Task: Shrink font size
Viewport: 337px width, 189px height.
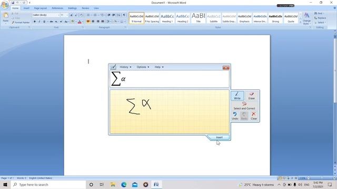Action: [x=76, y=15]
